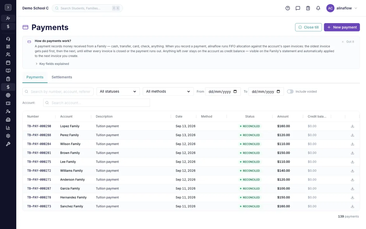Switch to the Settlements tab
366x229 pixels.
point(62,77)
